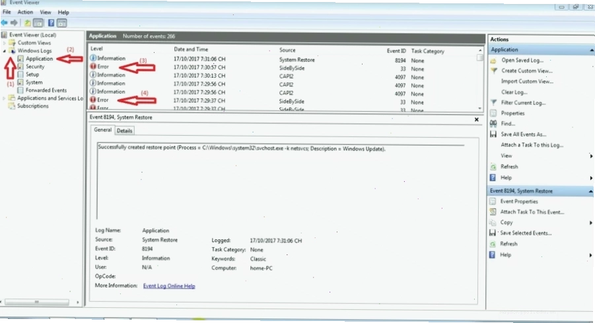Select the Security log in tree
The height and width of the screenshot is (323, 595).
[x=35, y=67]
